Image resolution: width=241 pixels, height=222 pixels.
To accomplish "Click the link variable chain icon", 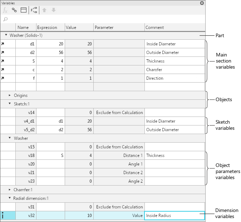I will [14, 10].
